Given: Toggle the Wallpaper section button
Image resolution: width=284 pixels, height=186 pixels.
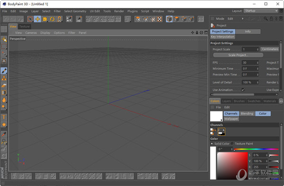Looking at the screenshot, I should 231,119.
